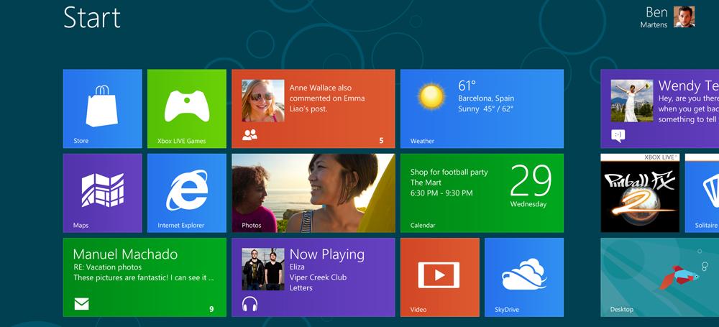Open the Solitaire cards tile
Image resolution: width=719 pixels, height=327 pixels.
702,193
